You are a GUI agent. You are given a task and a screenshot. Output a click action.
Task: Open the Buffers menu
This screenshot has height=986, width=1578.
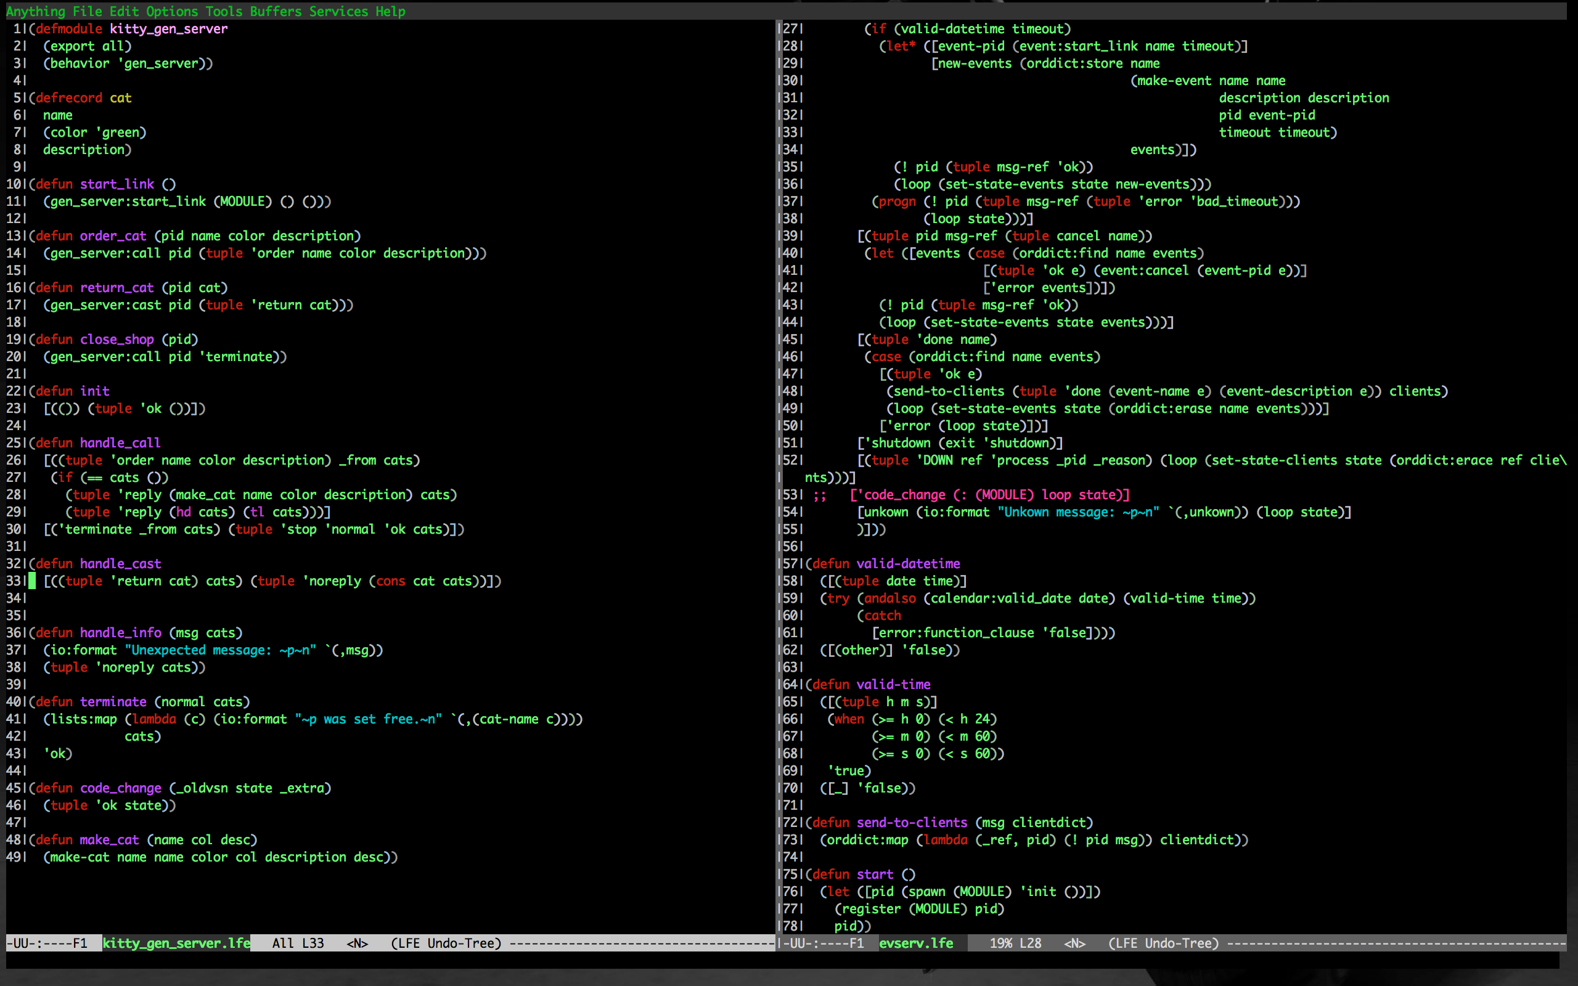(x=275, y=11)
